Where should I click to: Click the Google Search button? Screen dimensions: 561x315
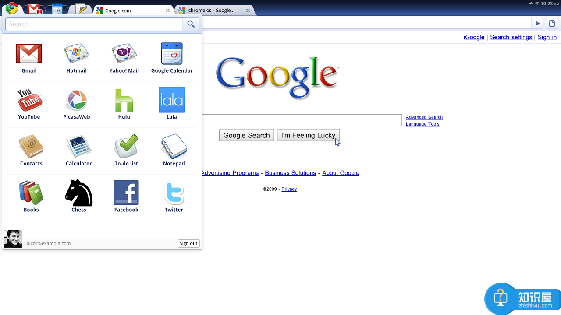(247, 135)
